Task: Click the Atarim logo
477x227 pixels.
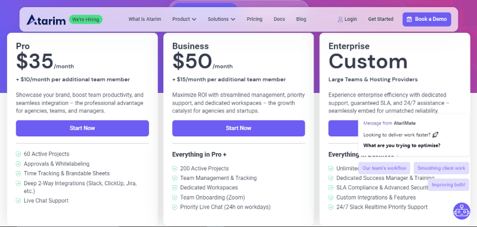Action: (46, 20)
